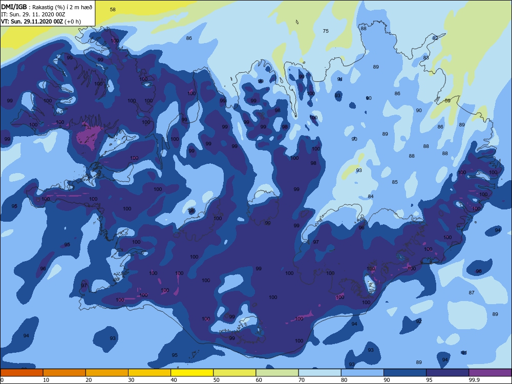Click the dark orange 0–10 legend swatch
The image size is (512, 384).
(22, 373)
